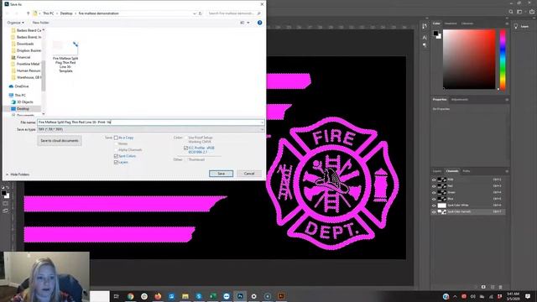The image size is (537, 302).
Task: Switch to the Channels panel tab
Action: point(452,171)
